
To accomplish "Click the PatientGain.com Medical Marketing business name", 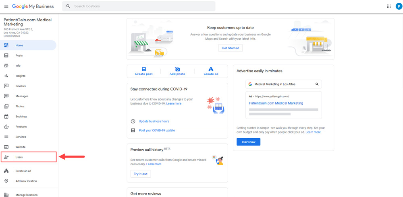I will tap(27, 22).
